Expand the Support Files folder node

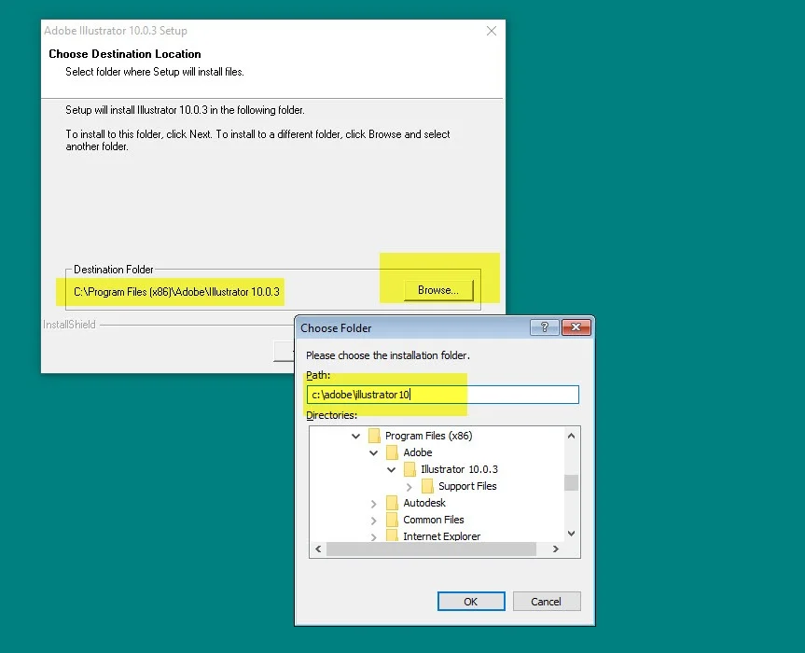[409, 487]
